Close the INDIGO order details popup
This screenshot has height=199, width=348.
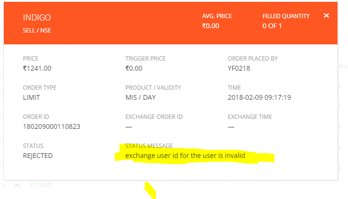tap(326, 16)
